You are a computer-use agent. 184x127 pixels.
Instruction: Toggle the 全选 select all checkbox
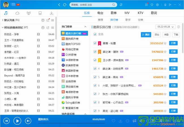95,34
